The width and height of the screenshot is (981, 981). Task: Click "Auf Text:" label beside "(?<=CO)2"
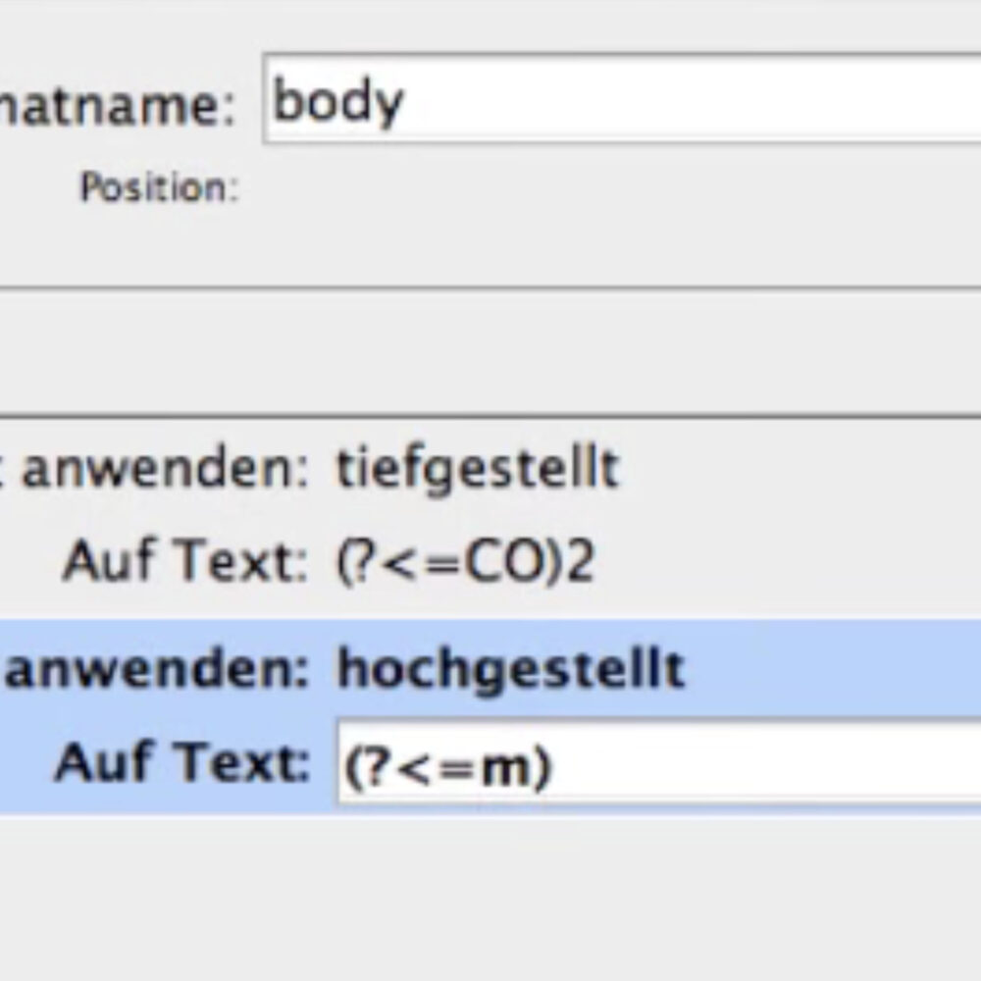coord(185,560)
